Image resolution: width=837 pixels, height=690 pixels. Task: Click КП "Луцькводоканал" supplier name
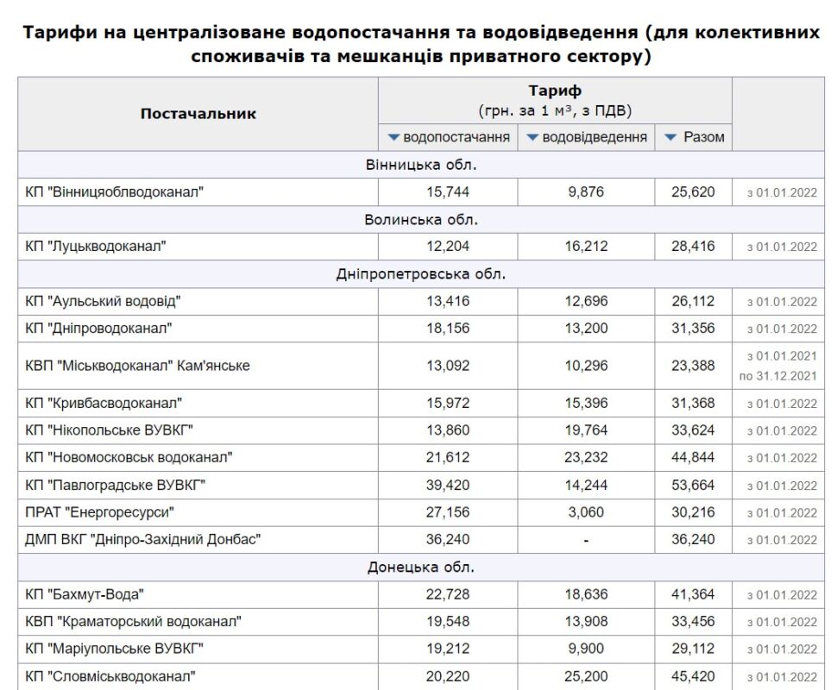(x=96, y=247)
